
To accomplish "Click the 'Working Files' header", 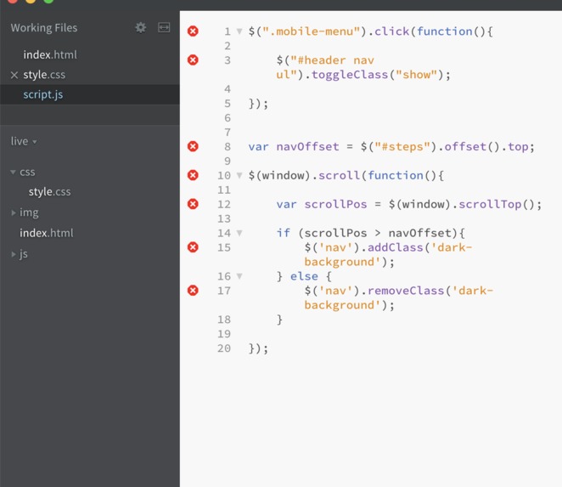I will pyautogui.click(x=44, y=28).
